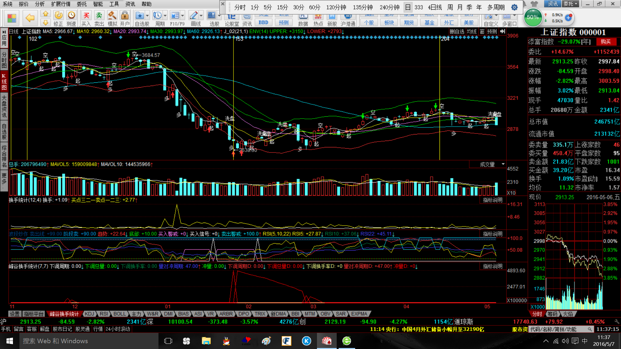Expand the 成交量 indicator dropdown
The width and height of the screenshot is (621, 349).
503,164
